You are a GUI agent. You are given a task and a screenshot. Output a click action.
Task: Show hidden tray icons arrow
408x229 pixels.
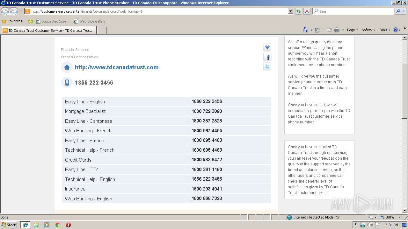pyautogui.click(x=355, y=225)
